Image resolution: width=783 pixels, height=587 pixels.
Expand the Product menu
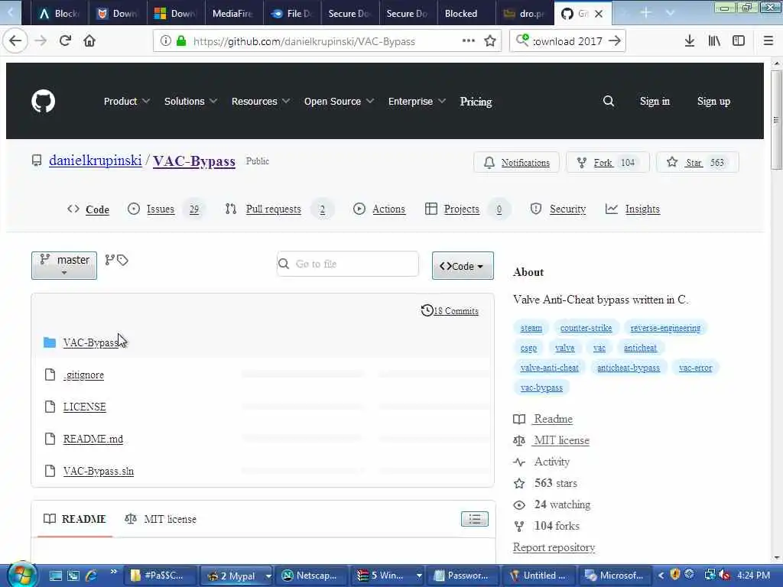(127, 102)
